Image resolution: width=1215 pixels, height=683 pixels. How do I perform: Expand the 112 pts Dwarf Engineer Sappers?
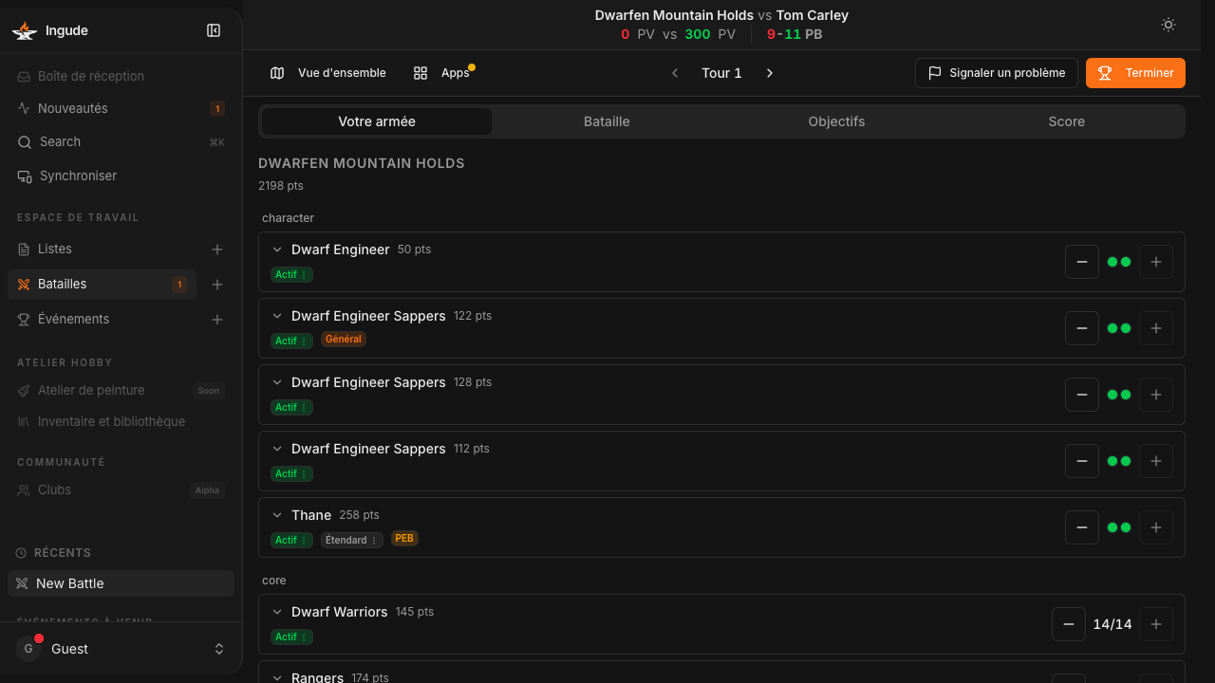277,449
